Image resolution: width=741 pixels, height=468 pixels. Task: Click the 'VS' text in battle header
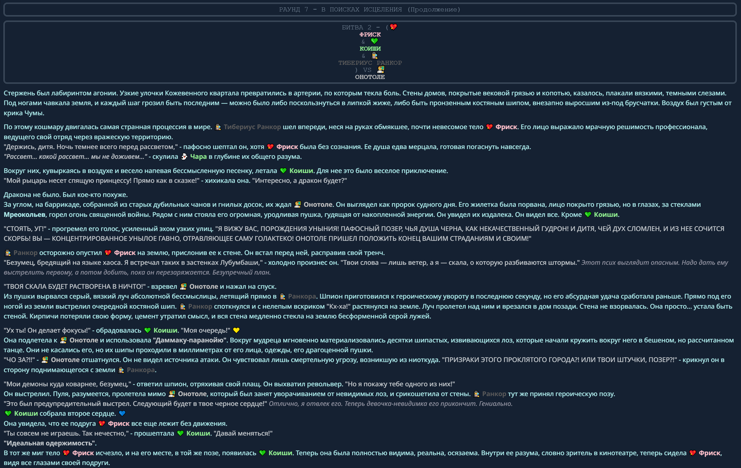(x=367, y=70)
